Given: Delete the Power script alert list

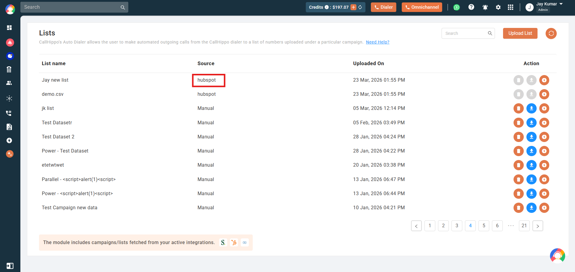Looking at the screenshot, I should pyautogui.click(x=519, y=194).
